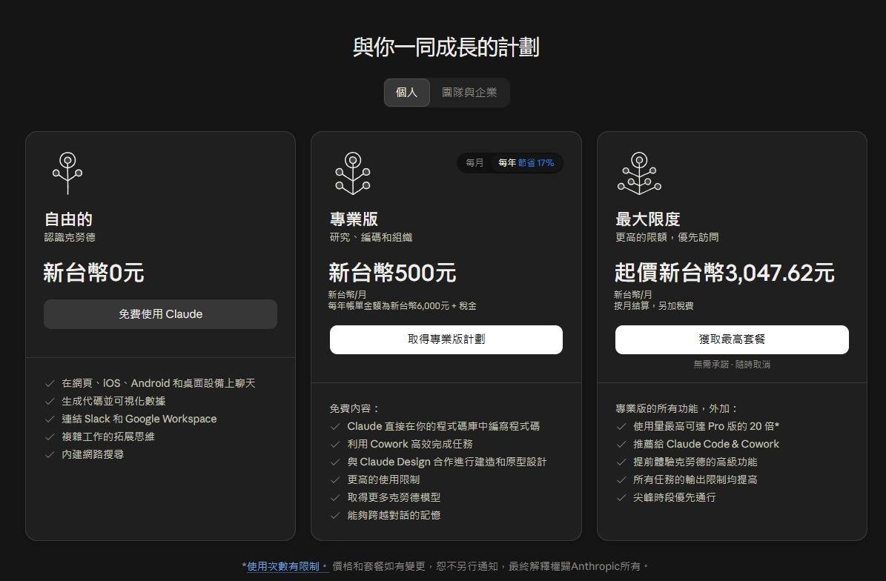Click 更高的限額，優先訪問 subtitle
The height and width of the screenshot is (581, 886).
pyautogui.click(x=667, y=238)
